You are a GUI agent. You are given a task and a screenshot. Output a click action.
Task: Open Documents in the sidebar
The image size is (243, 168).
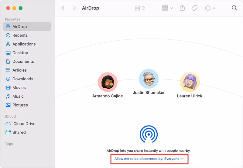[27, 62]
